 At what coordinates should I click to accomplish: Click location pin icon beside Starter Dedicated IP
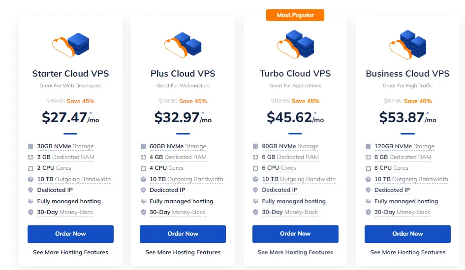click(31, 190)
